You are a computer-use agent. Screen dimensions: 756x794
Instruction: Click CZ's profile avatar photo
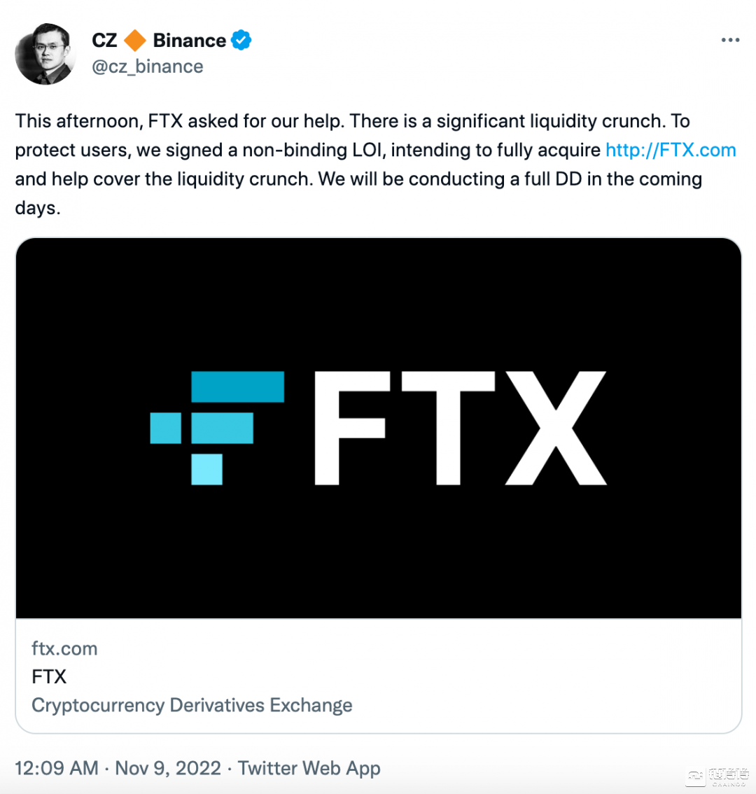coord(45,54)
